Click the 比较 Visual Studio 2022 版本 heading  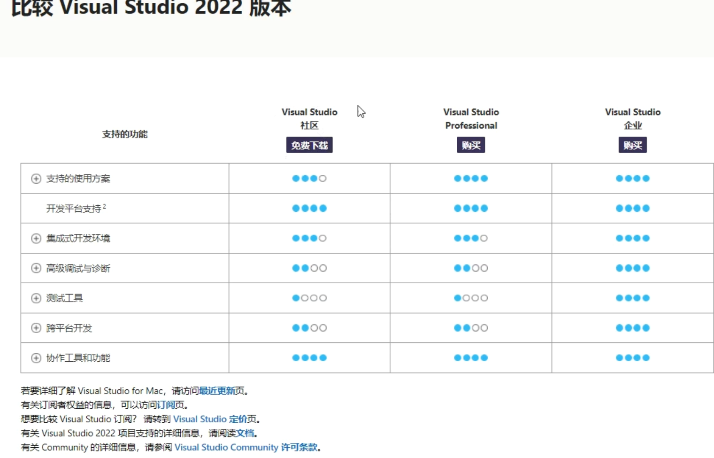pyautogui.click(x=151, y=8)
